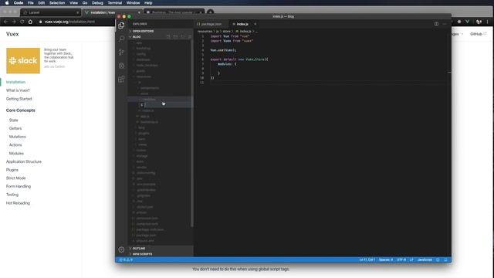Open the File menu in menu bar
This screenshot has height=278, width=494.
click(x=31, y=3)
